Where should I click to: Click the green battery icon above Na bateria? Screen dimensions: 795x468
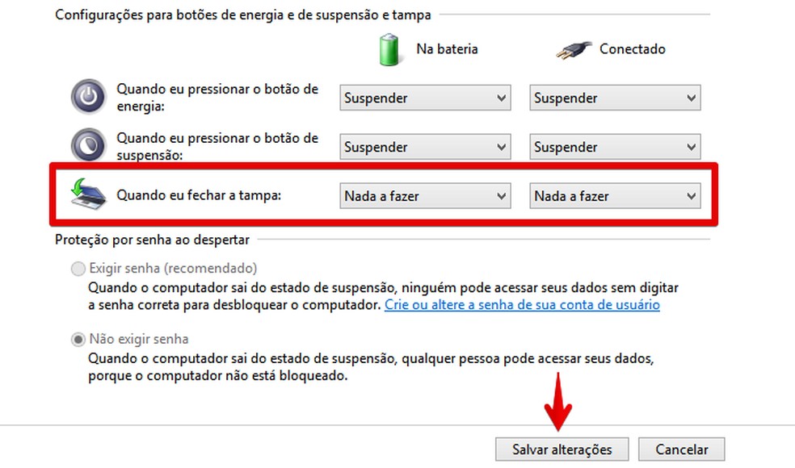pyautogui.click(x=389, y=48)
